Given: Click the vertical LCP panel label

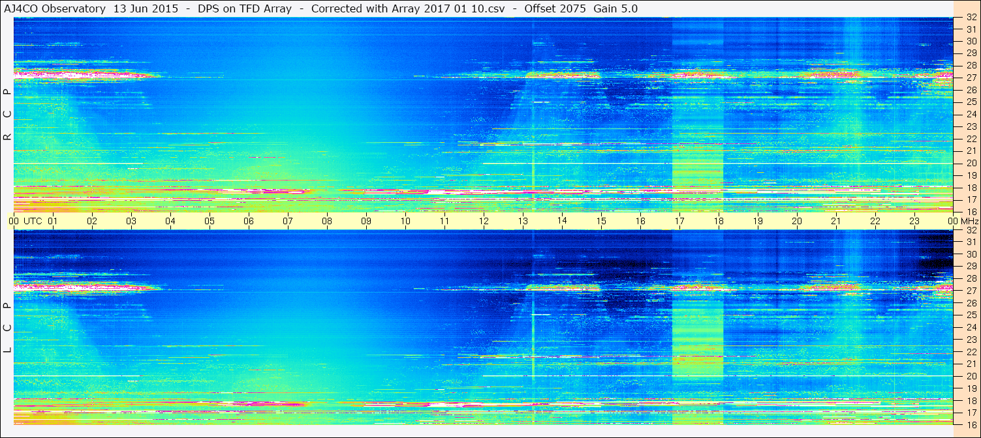Looking at the screenshot, I should pyautogui.click(x=8, y=328).
